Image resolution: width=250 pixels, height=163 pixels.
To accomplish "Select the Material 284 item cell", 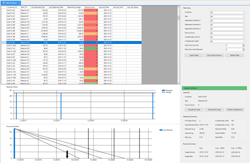I will click(25, 28).
